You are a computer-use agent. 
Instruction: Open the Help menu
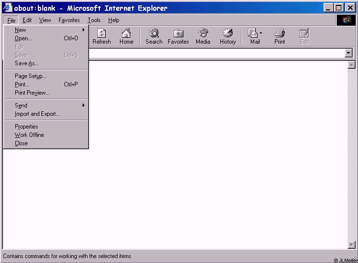point(114,20)
